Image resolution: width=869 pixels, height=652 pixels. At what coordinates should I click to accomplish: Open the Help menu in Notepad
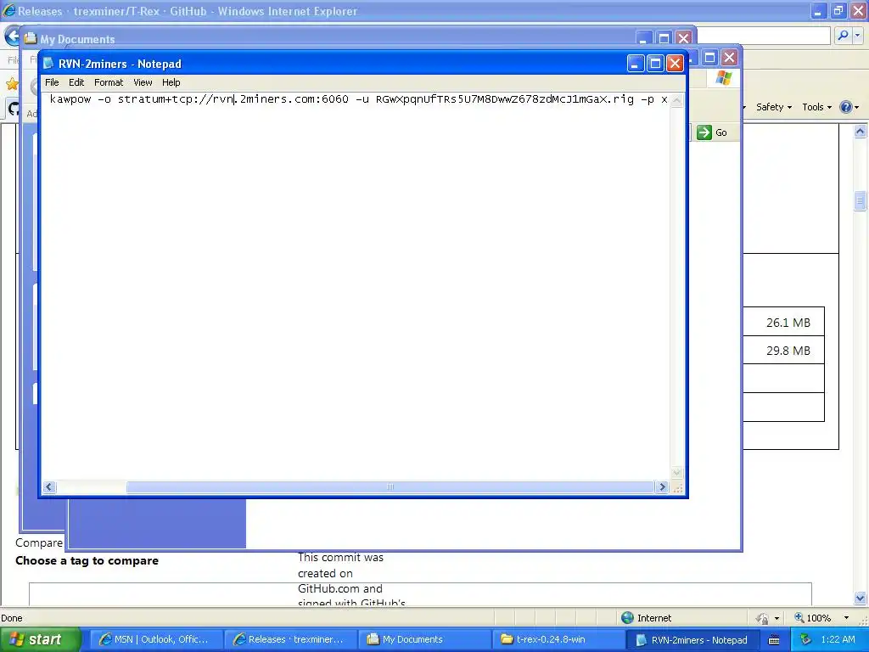click(171, 82)
